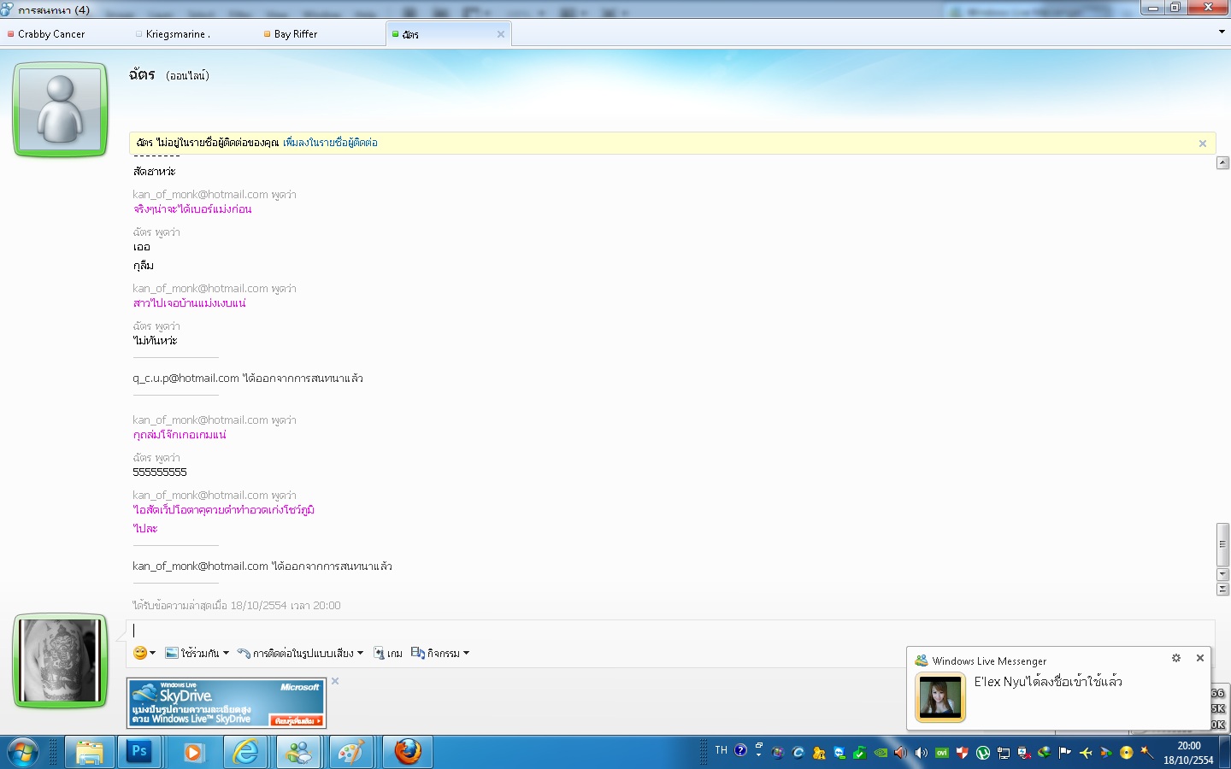Viewport: 1231px width, 769px height.
Task: Switch to Firefox on the taskbar
Action: point(407,752)
